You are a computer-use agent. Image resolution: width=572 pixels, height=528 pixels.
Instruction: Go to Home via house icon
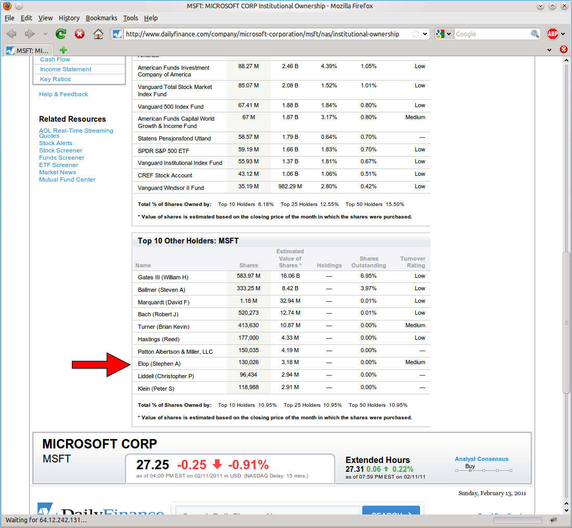coord(98,34)
